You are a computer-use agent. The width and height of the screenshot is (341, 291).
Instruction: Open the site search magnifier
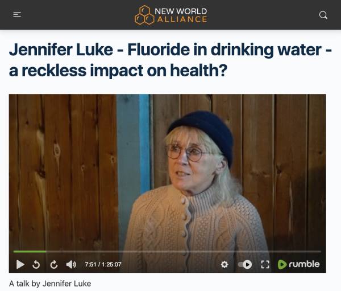tap(323, 15)
